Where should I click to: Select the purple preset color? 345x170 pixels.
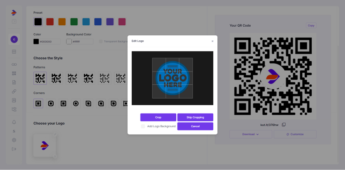pos(110,22)
